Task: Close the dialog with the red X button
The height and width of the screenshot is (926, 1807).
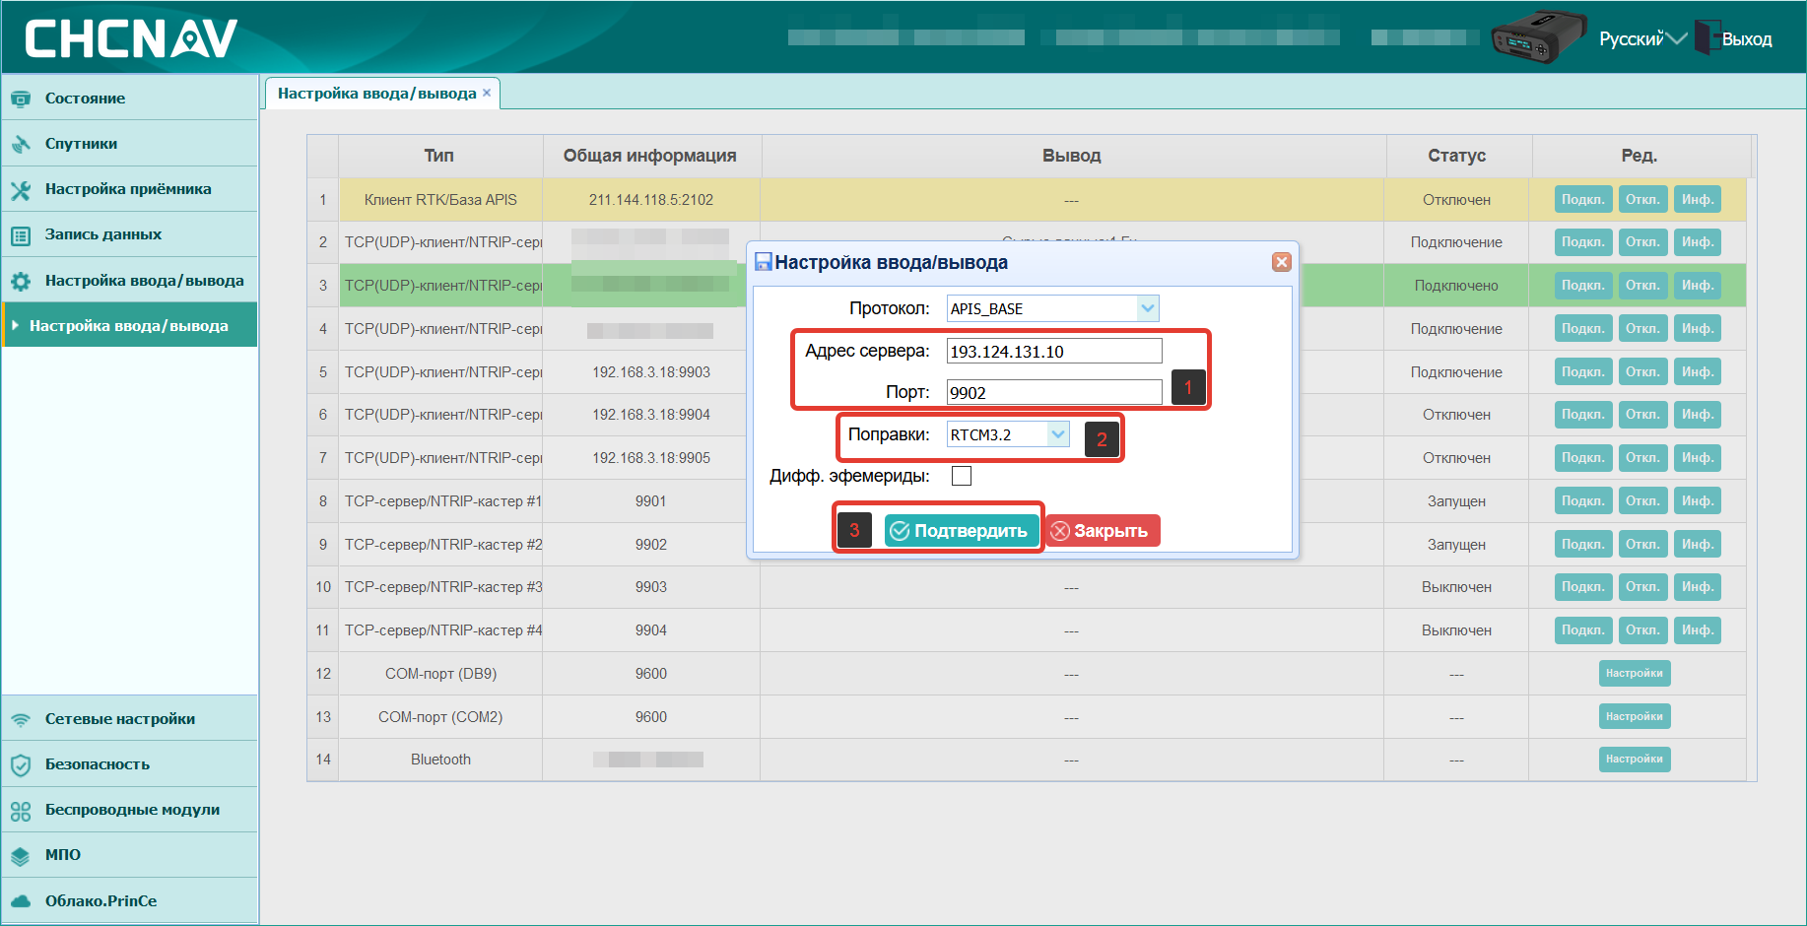Action: (1282, 262)
